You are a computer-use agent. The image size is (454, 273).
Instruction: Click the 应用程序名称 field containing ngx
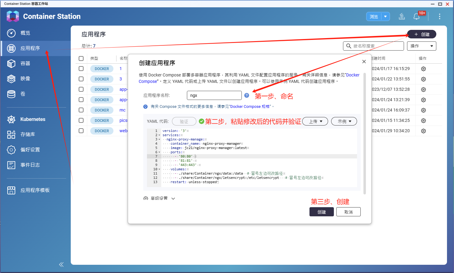click(x=214, y=95)
